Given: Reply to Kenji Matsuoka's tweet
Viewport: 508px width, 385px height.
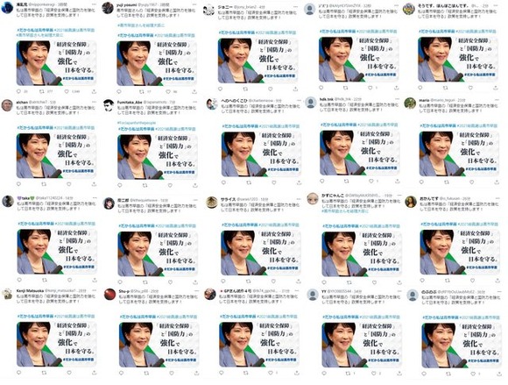Looking at the screenshot, I should tap(18, 373).
